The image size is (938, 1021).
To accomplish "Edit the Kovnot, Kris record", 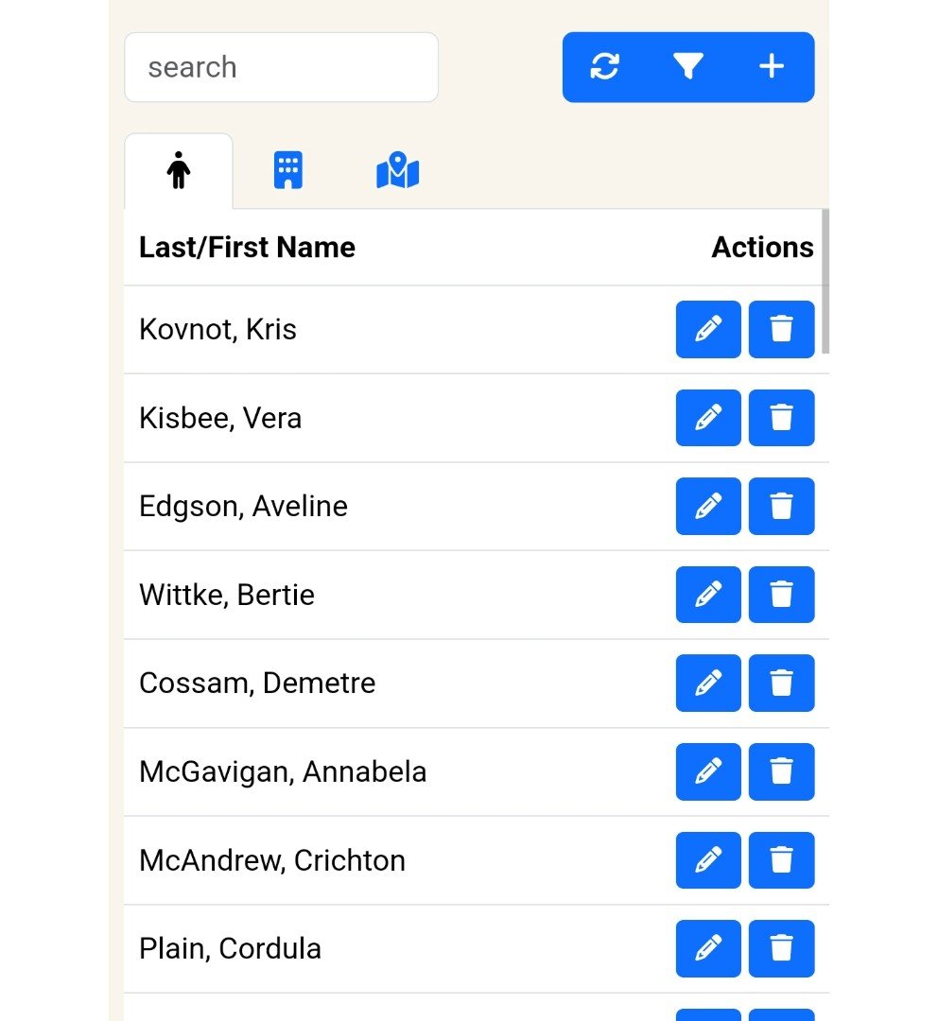I will pyautogui.click(x=708, y=329).
